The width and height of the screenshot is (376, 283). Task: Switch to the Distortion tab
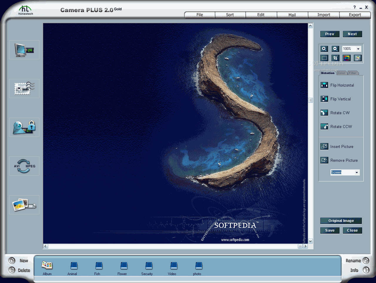pos(328,73)
